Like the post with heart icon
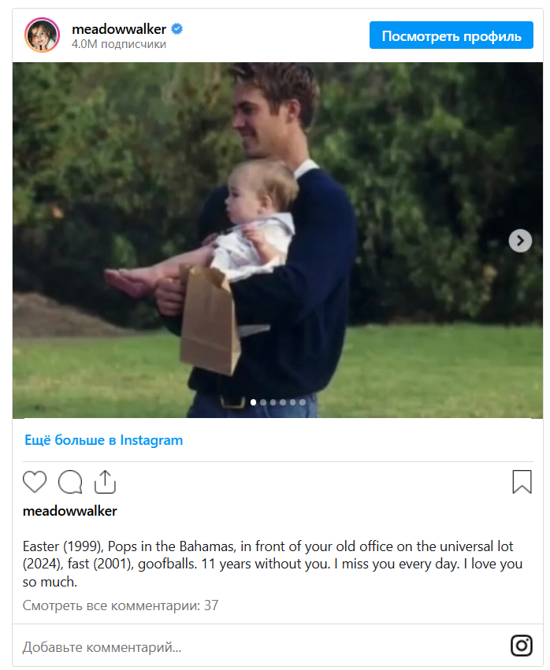This screenshot has height=670, width=550. click(x=35, y=482)
